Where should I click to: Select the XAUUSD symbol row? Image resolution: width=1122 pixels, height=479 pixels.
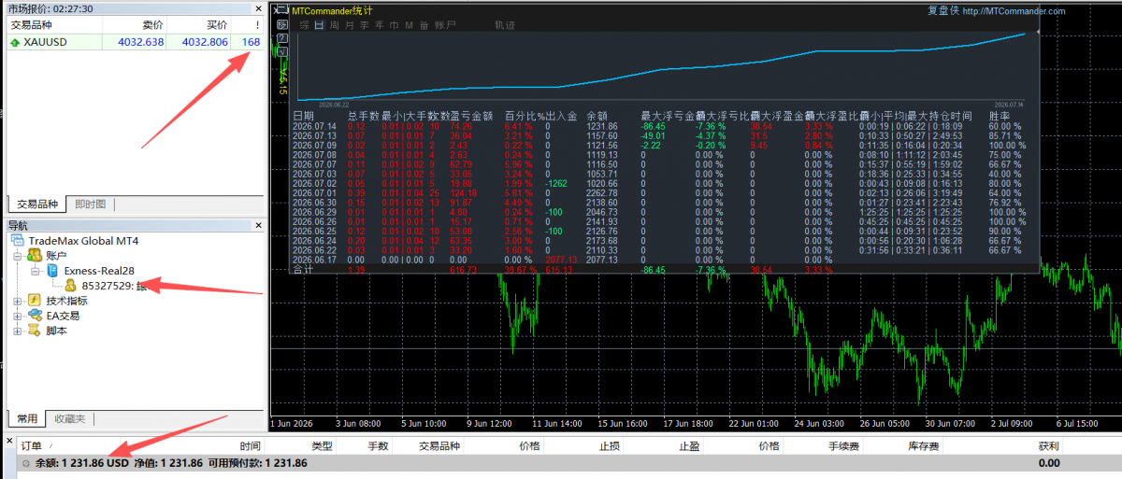tap(137, 42)
